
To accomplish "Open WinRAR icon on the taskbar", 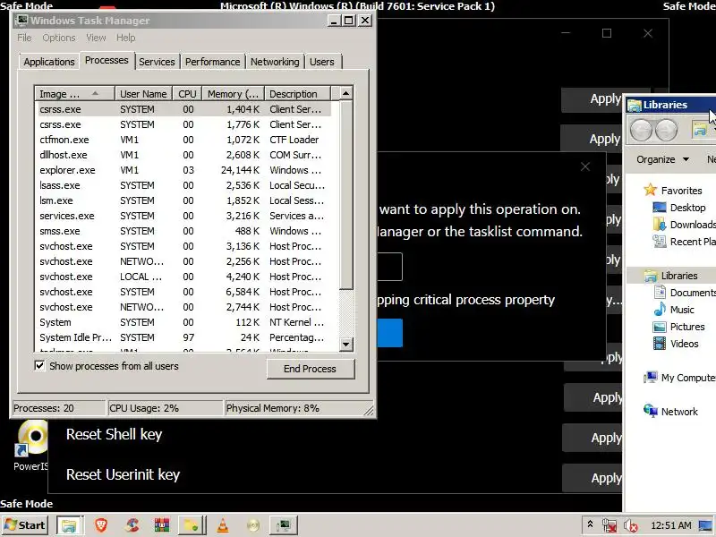I will [x=162, y=525].
